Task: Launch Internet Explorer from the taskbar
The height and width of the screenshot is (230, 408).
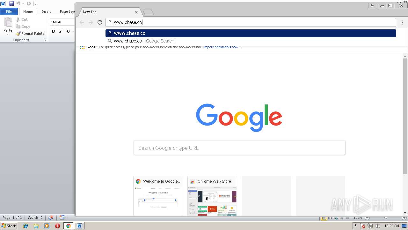Action: tap(25, 226)
